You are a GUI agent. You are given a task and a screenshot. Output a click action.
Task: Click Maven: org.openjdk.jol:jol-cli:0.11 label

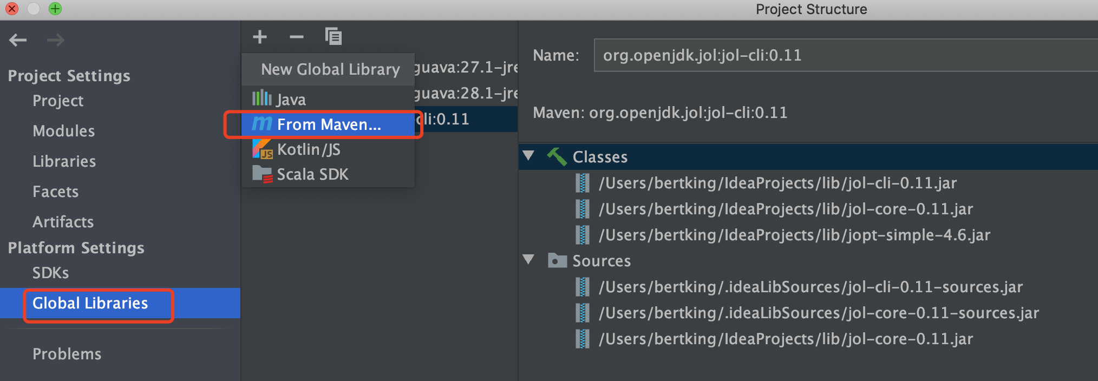click(660, 113)
